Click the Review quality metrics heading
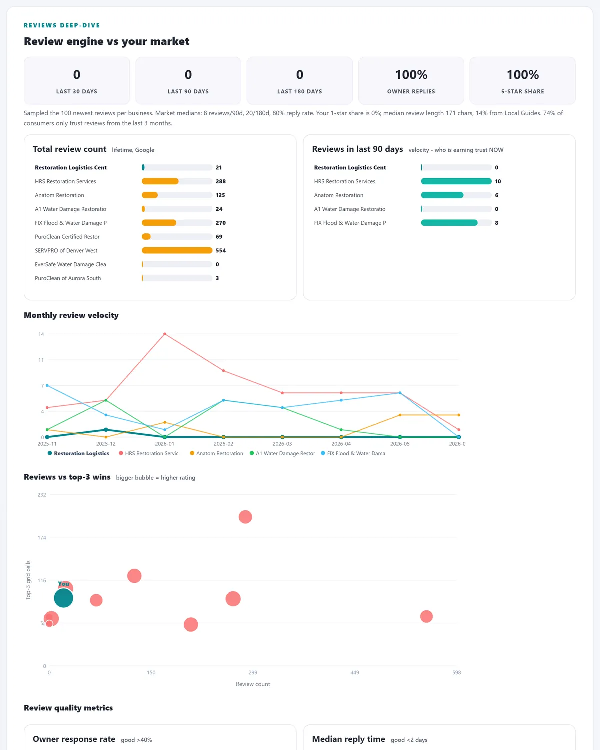 click(x=68, y=708)
